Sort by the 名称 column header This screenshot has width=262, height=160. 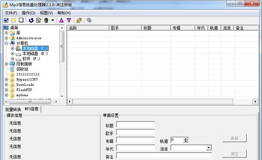point(88,28)
